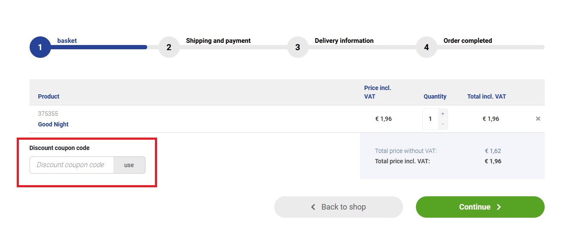573x252 pixels.
Task: Open the Shipping and payment step
Action: pyautogui.click(x=218, y=41)
